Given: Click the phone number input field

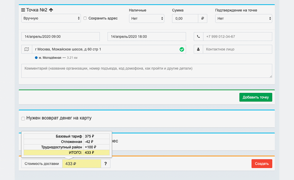Looking at the screenshot, I should 238,37.
